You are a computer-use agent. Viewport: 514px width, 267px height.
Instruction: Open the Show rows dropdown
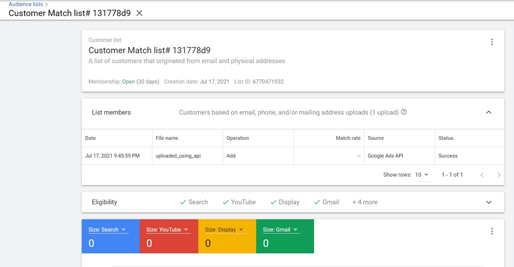coord(422,175)
